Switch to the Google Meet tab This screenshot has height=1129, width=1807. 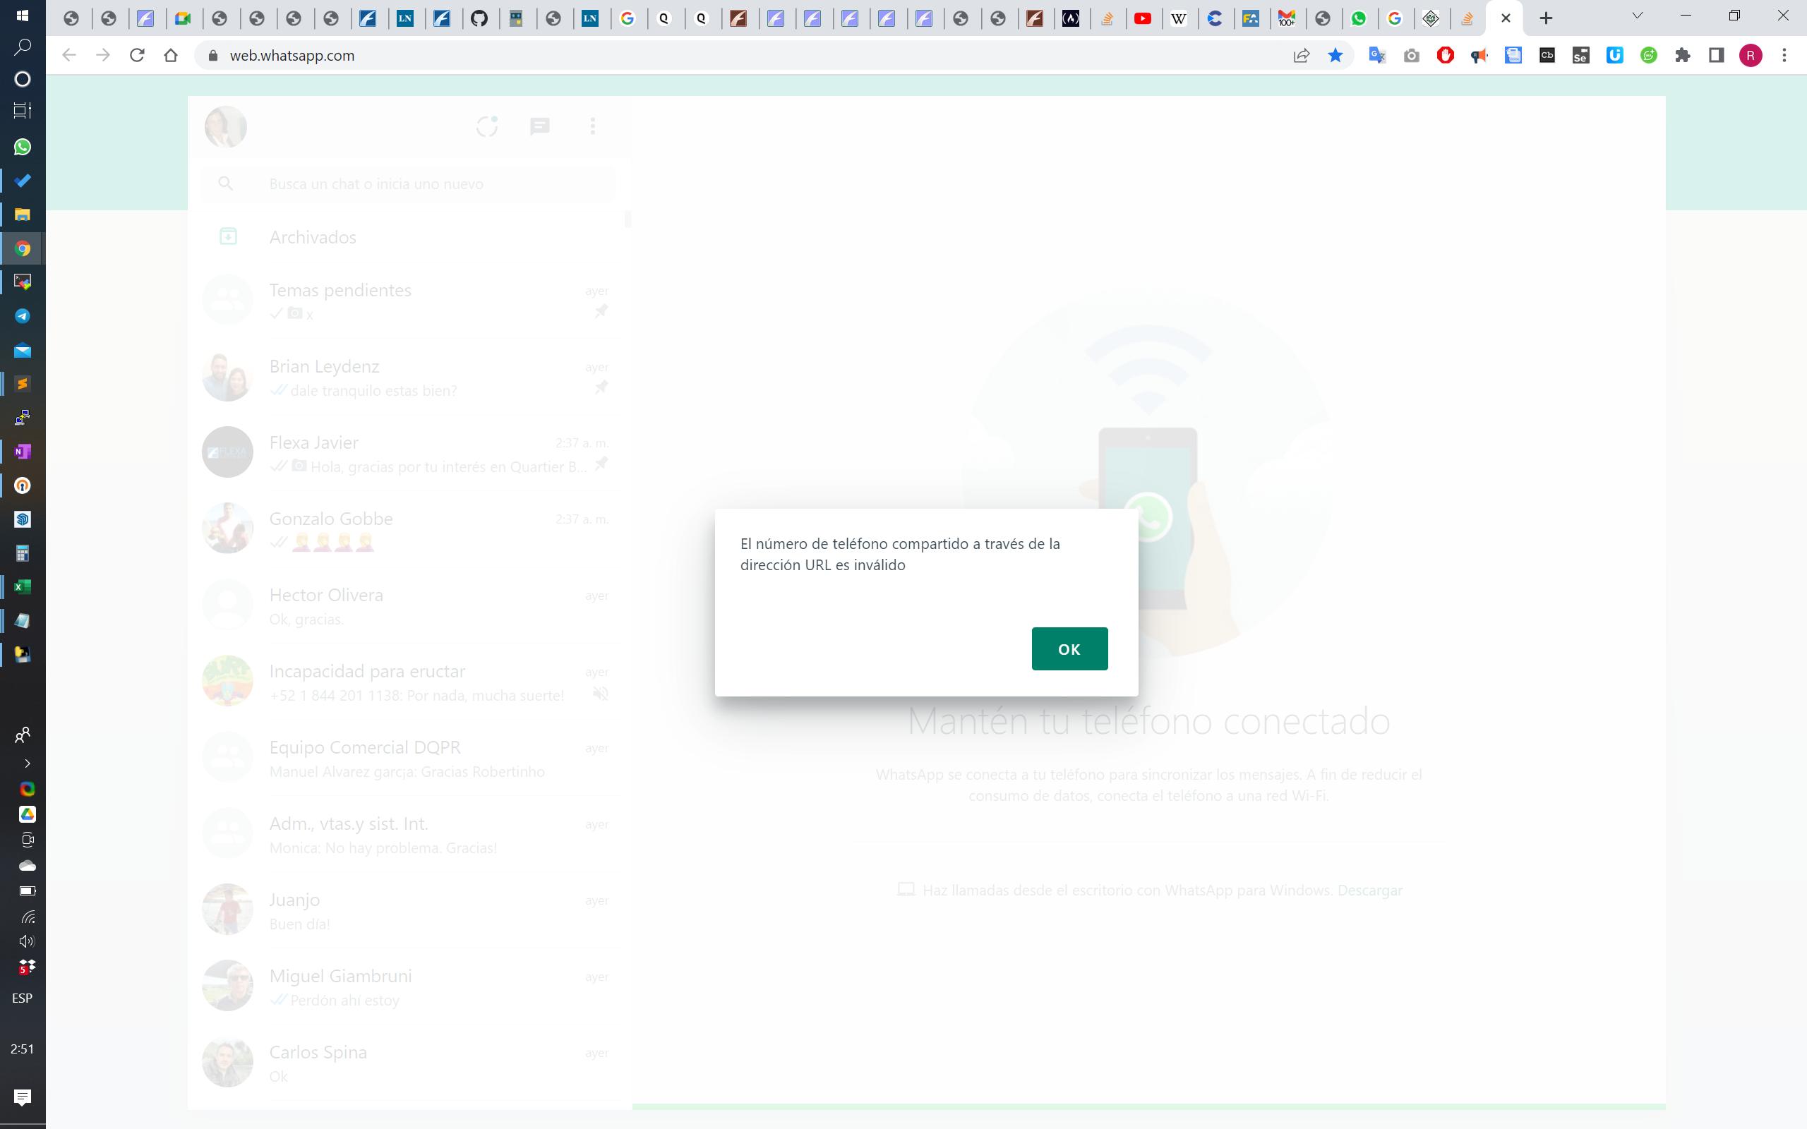183,18
